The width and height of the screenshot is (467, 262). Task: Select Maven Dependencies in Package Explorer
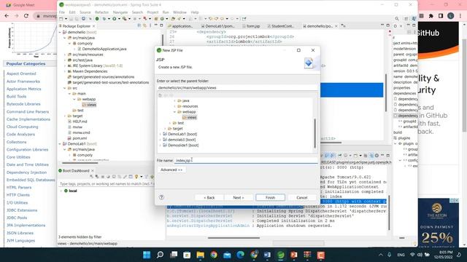pos(90,71)
